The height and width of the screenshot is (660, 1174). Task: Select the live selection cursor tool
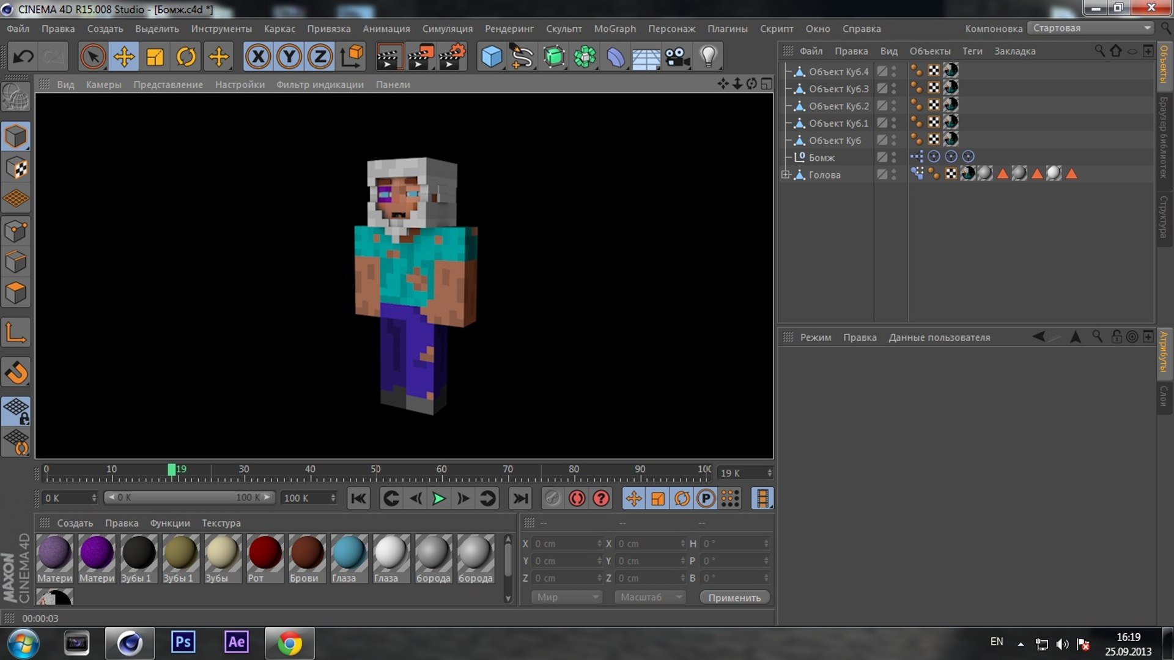tap(93, 57)
